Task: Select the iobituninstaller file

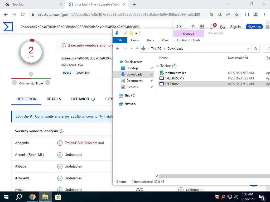Action: 175,73
